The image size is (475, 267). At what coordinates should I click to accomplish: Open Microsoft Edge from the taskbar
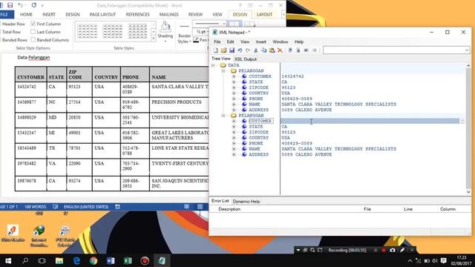pos(76,260)
